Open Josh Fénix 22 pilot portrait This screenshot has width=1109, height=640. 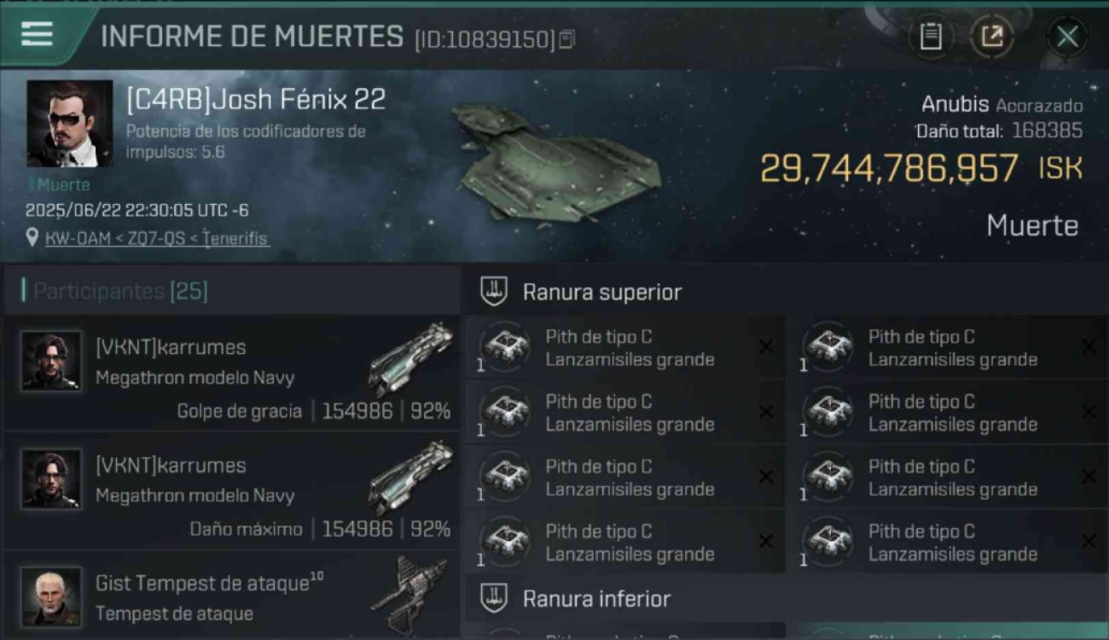[x=69, y=123]
